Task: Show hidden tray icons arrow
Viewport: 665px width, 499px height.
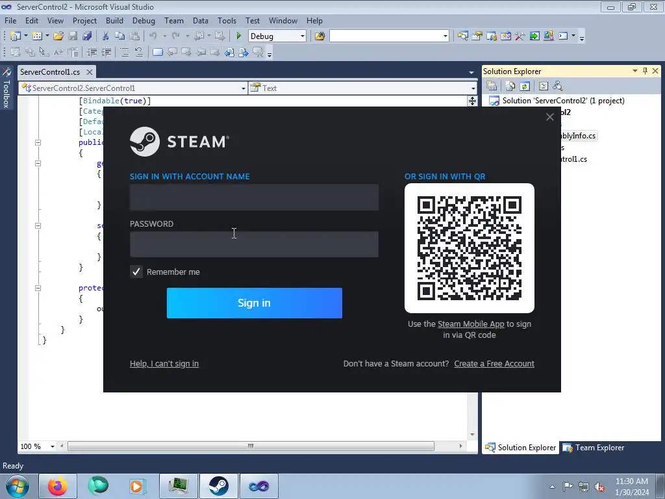Action: click(552, 487)
